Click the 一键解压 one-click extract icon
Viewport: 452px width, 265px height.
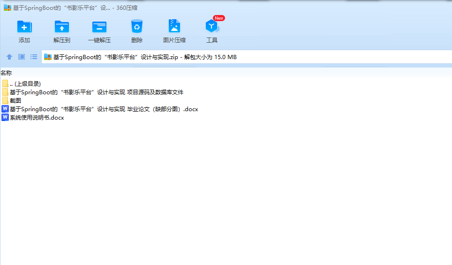click(99, 27)
